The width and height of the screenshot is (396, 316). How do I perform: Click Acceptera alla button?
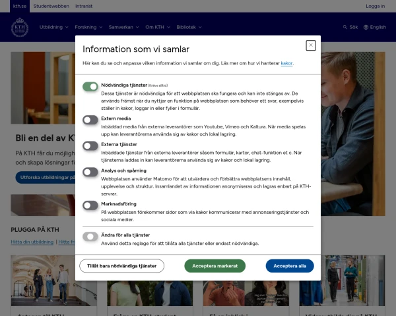290,266
